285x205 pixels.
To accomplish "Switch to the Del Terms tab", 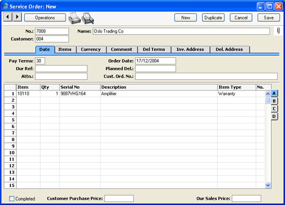I will tap(154, 50).
